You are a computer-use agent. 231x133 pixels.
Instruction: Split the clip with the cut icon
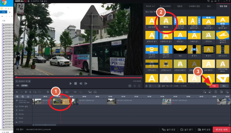point(30,92)
